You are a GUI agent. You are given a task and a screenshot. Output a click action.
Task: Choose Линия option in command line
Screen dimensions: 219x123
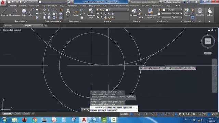(109, 107)
